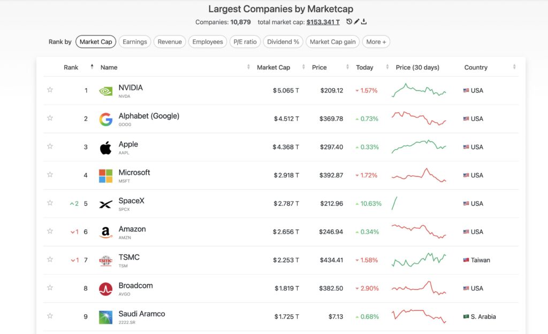The image size is (548, 334).
Task: Toggle the favorite star for Apple
Action: (50, 146)
